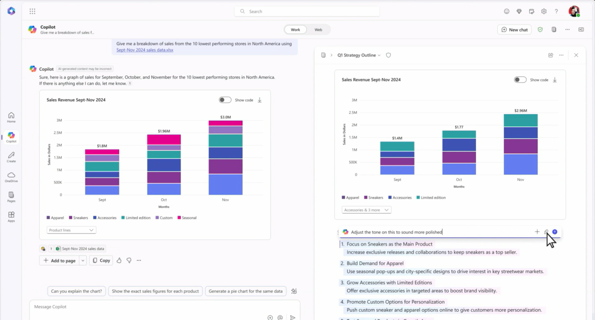Open the Microsoft 365 app launcher grid
595x320 pixels.
[x=32, y=11]
